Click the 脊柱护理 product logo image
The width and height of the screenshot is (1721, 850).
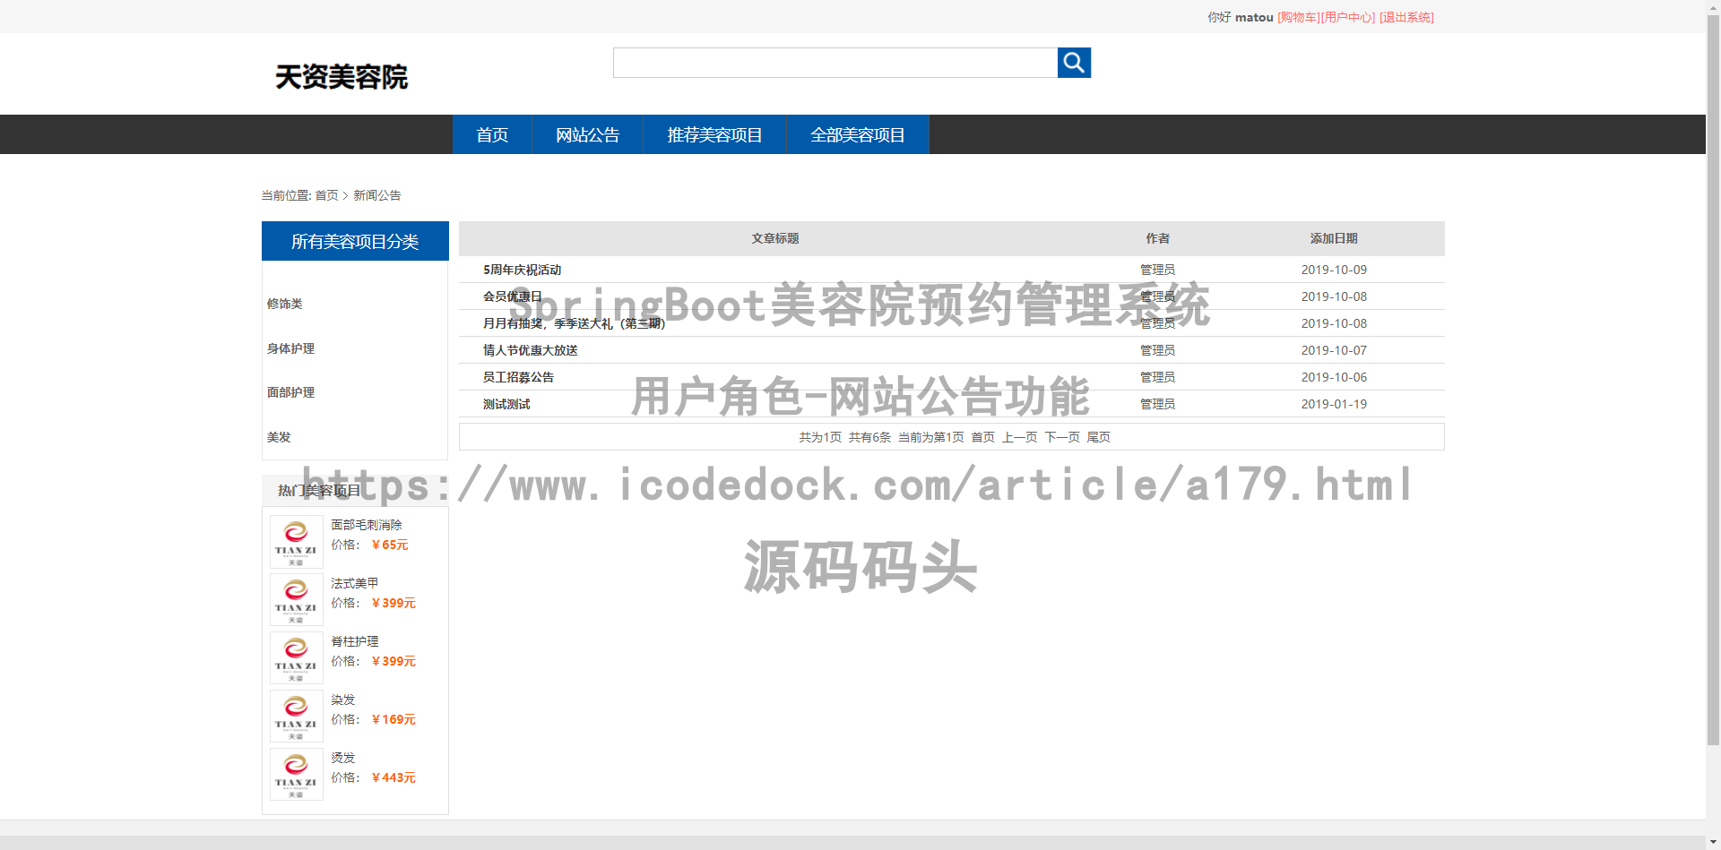tap(297, 658)
